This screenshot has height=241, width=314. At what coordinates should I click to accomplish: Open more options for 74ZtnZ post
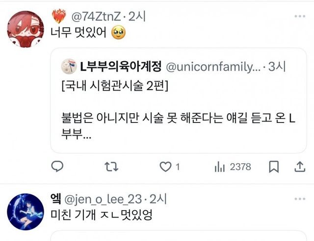299,17
